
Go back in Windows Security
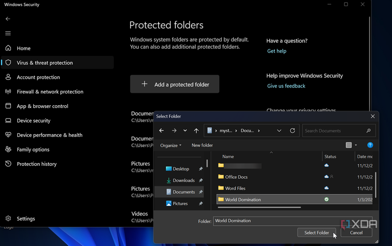click(x=8, y=18)
